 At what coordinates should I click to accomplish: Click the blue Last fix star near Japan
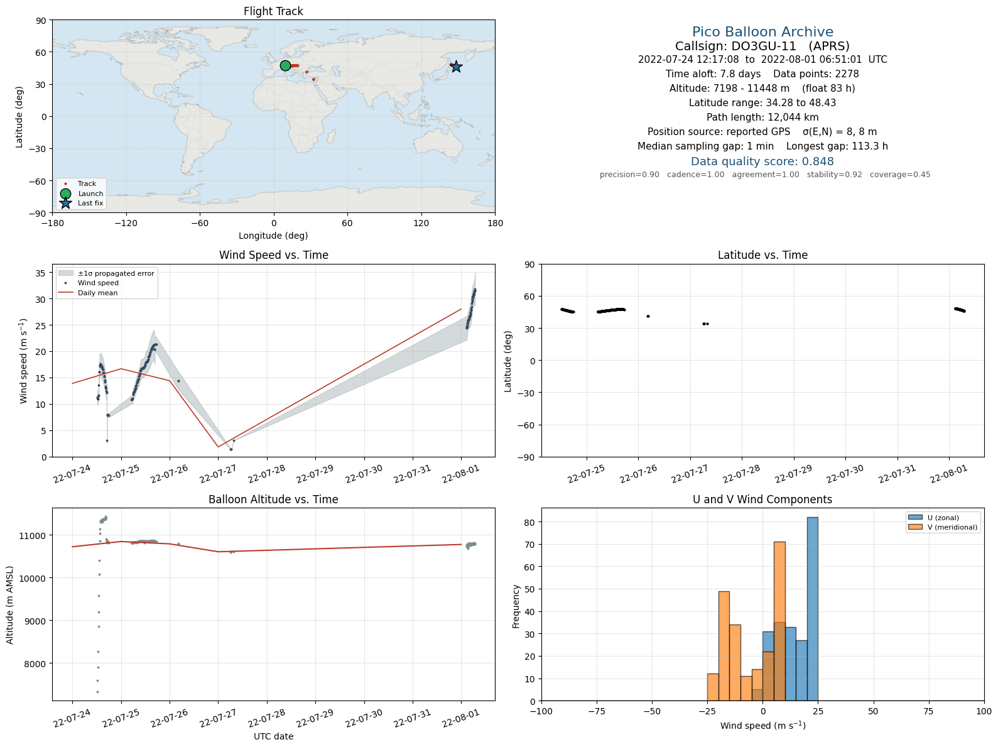[x=456, y=67]
